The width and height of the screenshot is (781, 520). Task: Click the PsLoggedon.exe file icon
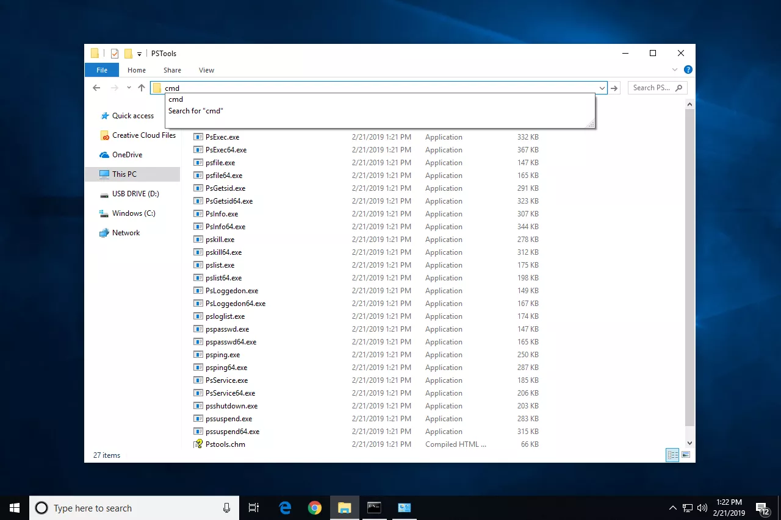198,291
